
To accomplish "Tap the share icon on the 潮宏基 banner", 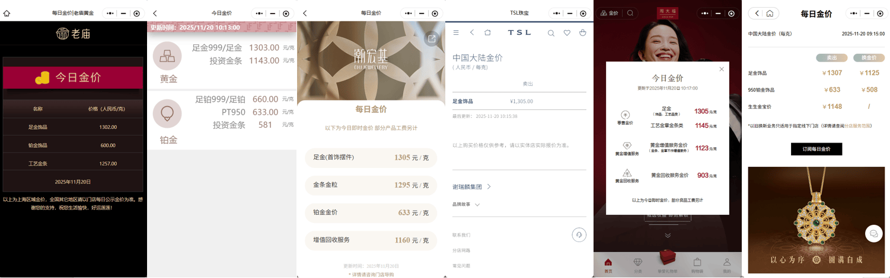I will pyautogui.click(x=432, y=38).
